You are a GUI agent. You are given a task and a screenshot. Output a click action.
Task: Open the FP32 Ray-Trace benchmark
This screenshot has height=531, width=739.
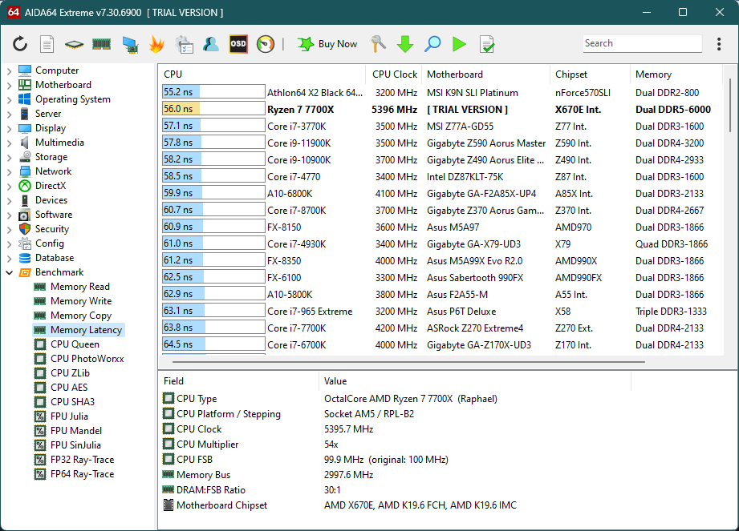coord(83,460)
